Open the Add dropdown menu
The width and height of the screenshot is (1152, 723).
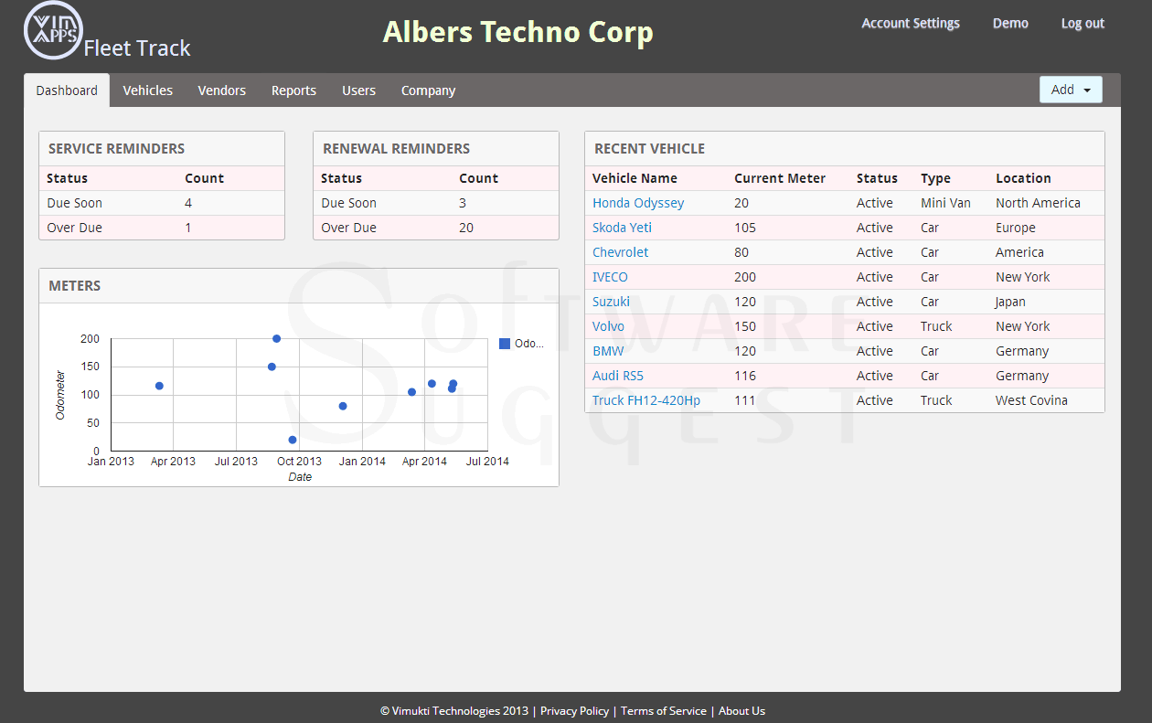click(x=1071, y=90)
